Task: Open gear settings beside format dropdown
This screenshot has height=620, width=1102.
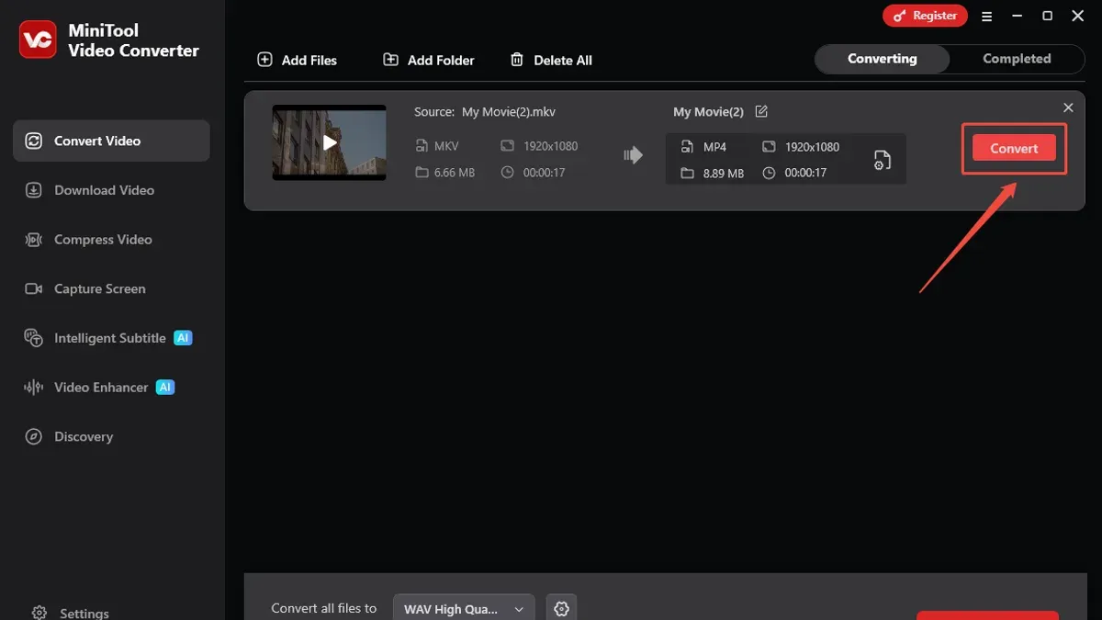Action: [562, 608]
